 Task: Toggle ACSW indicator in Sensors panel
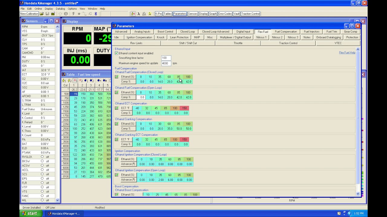pyautogui.click(x=42, y=165)
